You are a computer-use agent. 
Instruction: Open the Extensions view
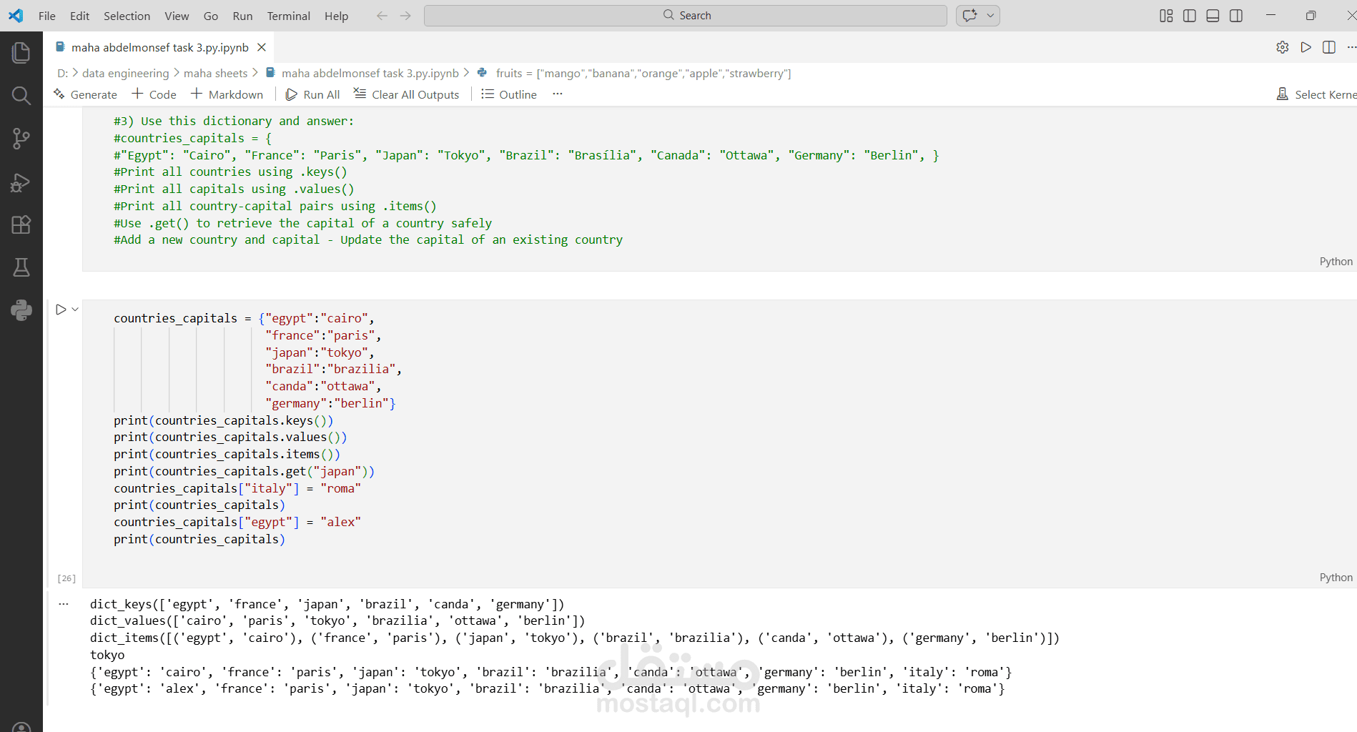[21, 225]
